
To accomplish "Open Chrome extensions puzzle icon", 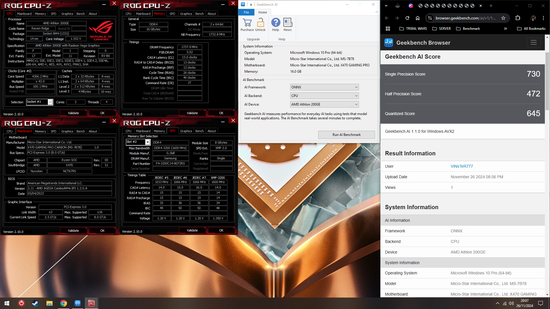I will pos(518,18).
